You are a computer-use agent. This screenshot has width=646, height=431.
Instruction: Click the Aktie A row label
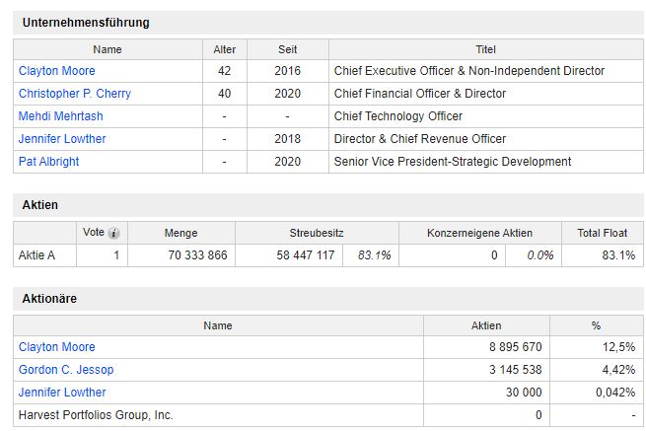[x=38, y=255]
